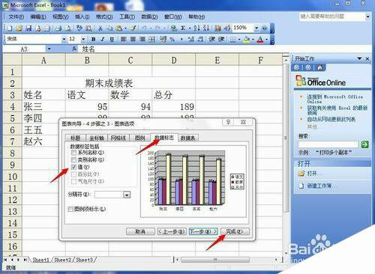
Task: Open the Font Color dropdown arrow
Action: click(266, 39)
